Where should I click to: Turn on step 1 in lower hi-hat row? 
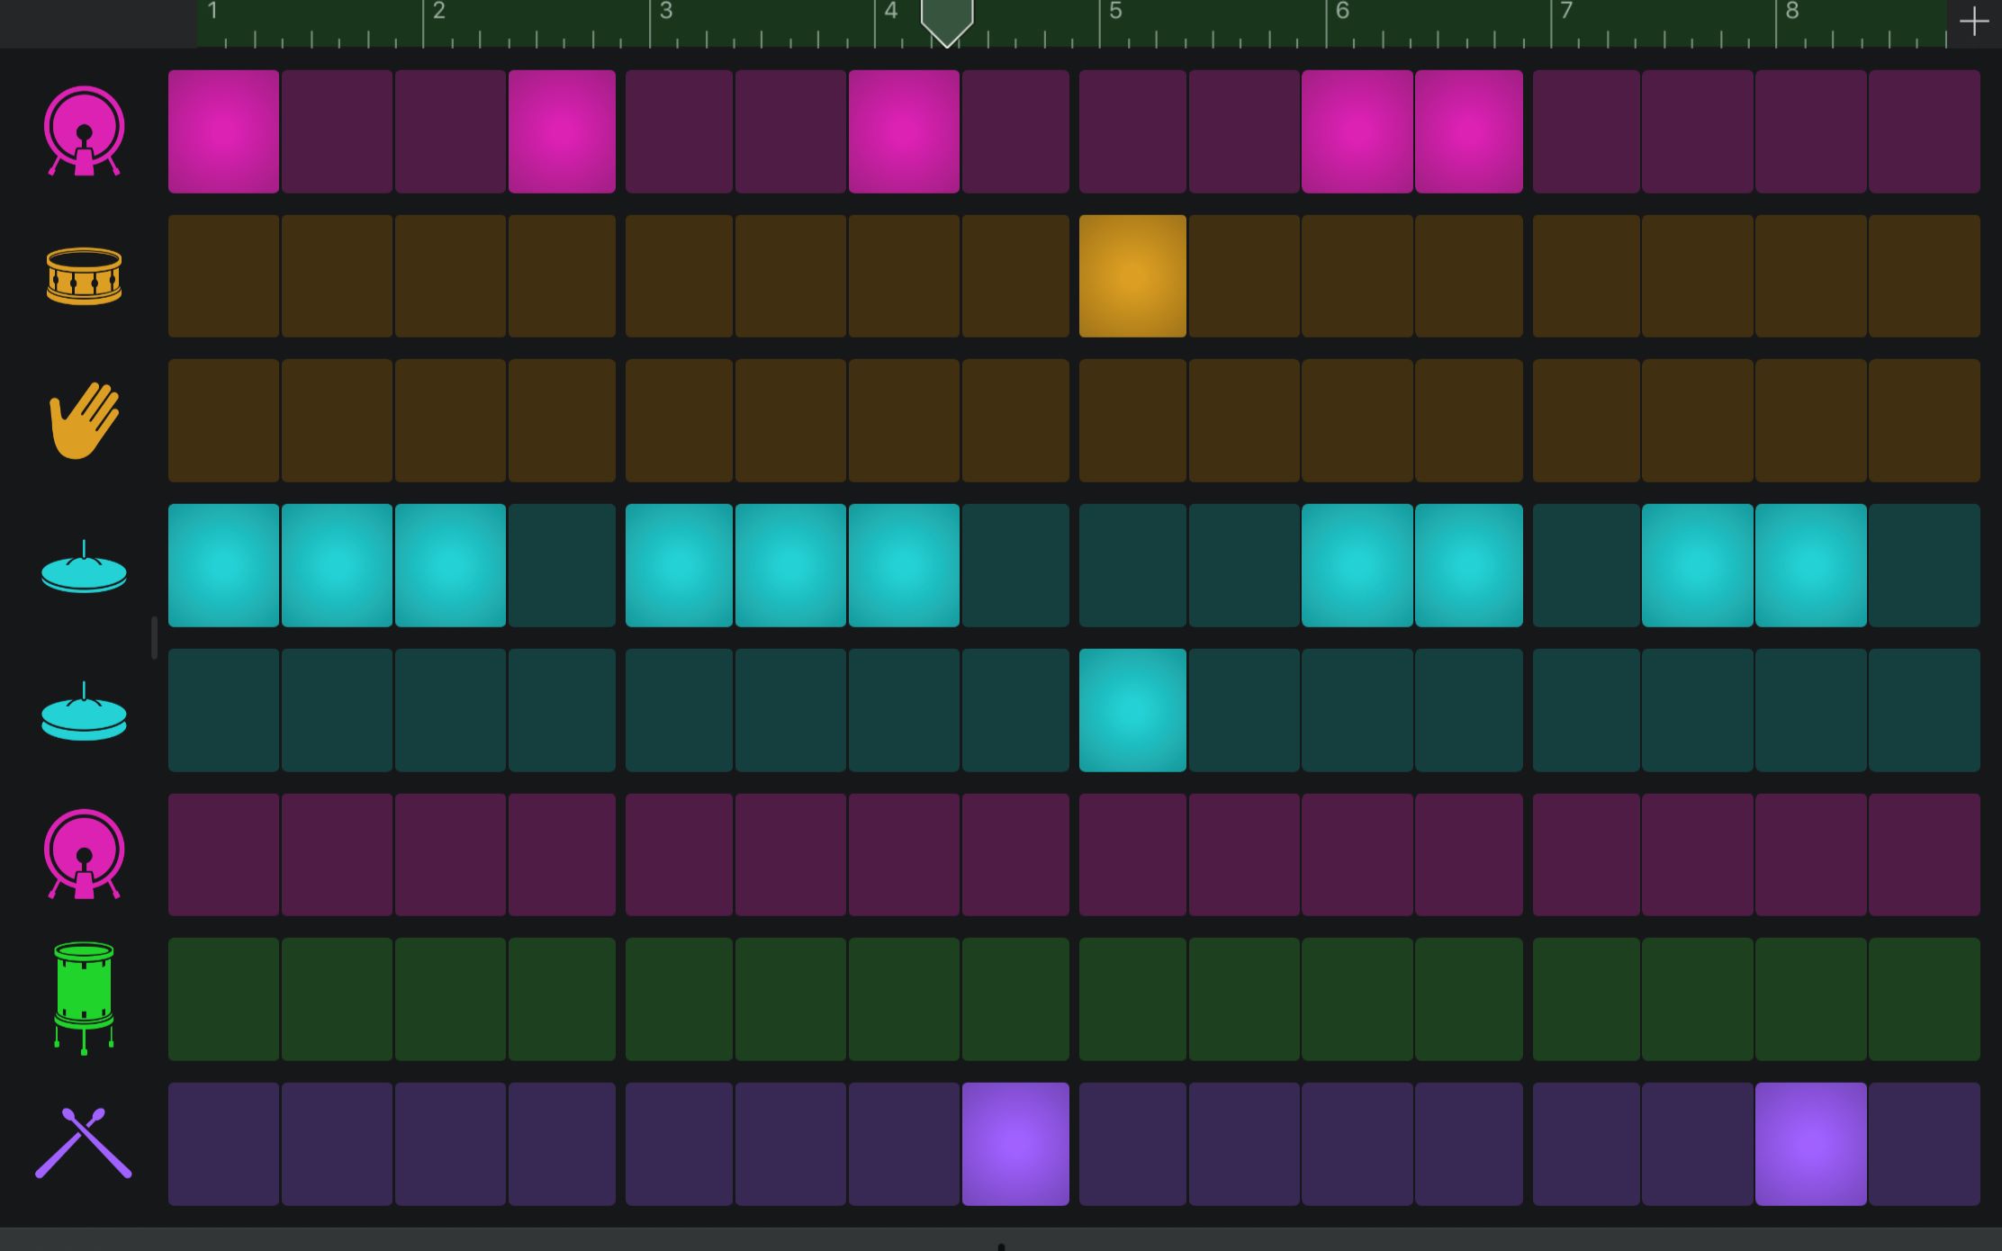point(223,710)
